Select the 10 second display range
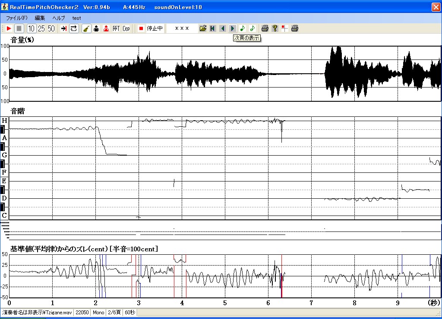Image resolution: width=442 pixels, height=319 pixels. [31, 28]
